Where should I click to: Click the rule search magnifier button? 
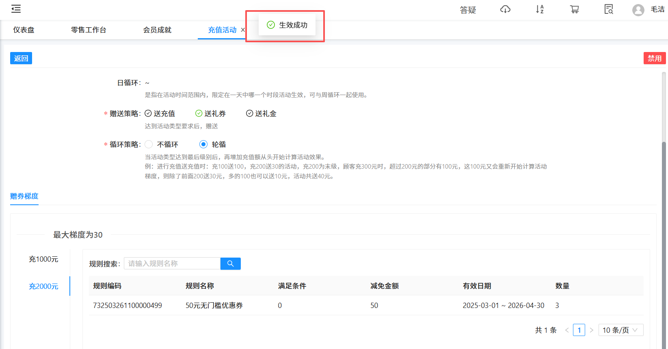pos(231,264)
